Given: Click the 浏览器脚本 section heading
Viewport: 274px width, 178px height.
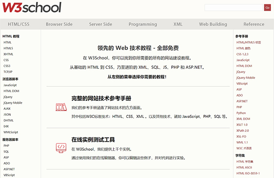Looking at the screenshot, I should [10, 79].
